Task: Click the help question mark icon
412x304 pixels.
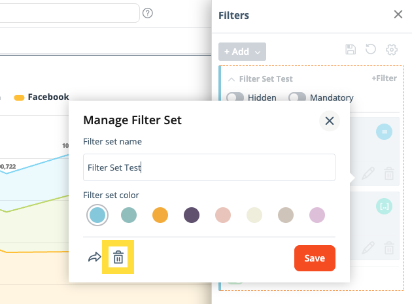Action: click(148, 13)
